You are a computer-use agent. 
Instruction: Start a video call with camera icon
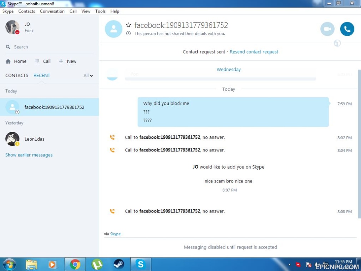tap(327, 29)
